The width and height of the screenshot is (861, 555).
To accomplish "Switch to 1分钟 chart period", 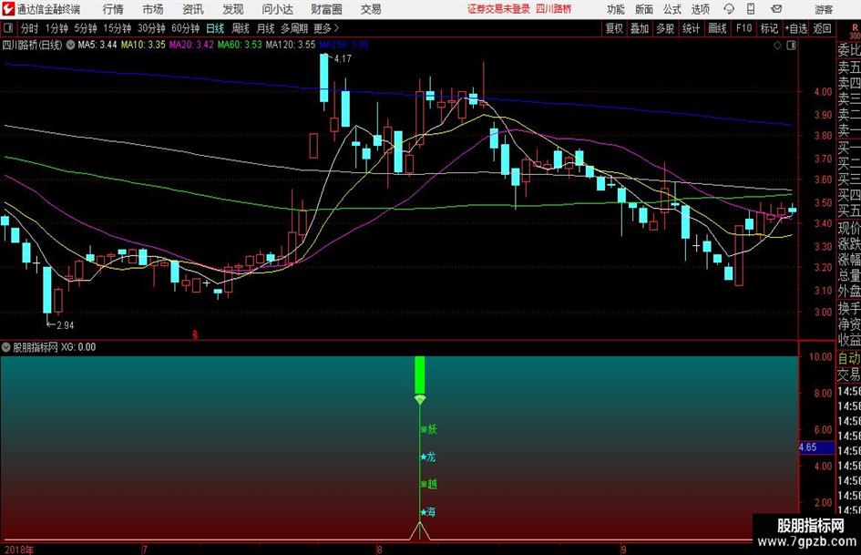I will point(56,28).
